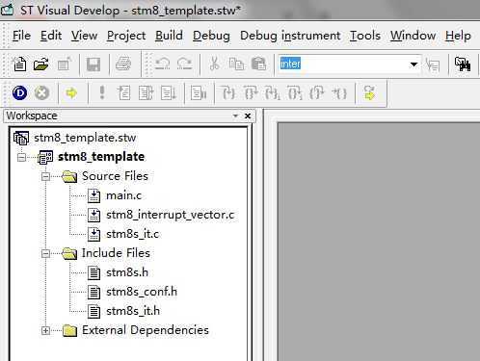The image size is (480, 361).
Task: Select the Source Files folder label
Action: tap(115, 176)
